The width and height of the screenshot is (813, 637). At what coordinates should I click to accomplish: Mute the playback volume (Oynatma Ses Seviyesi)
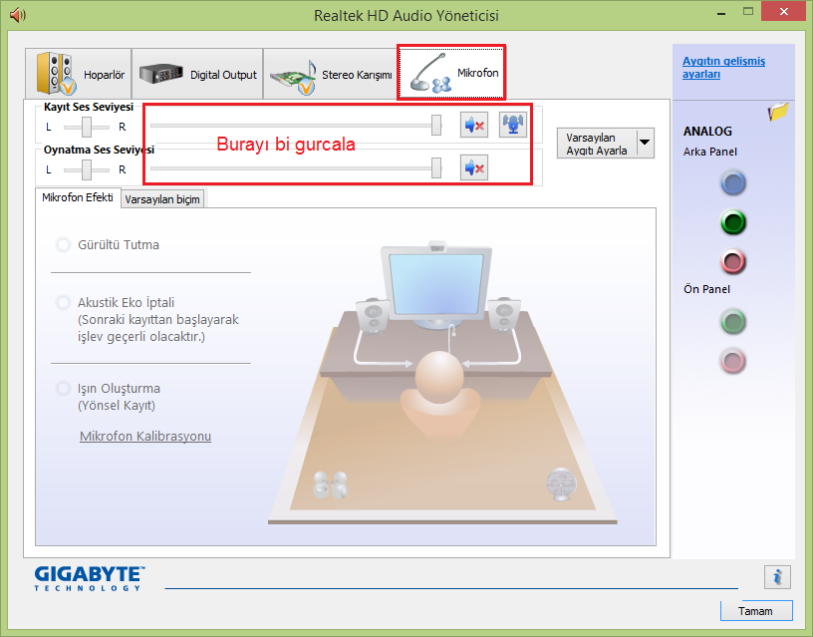(474, 167)
